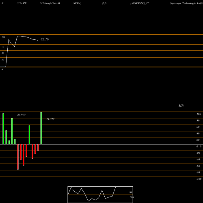Image resolution: width=203 pixels, height=203 pixels.
Task: Select the 60 label on the MR right axis
Action: (x=198, y=127)
